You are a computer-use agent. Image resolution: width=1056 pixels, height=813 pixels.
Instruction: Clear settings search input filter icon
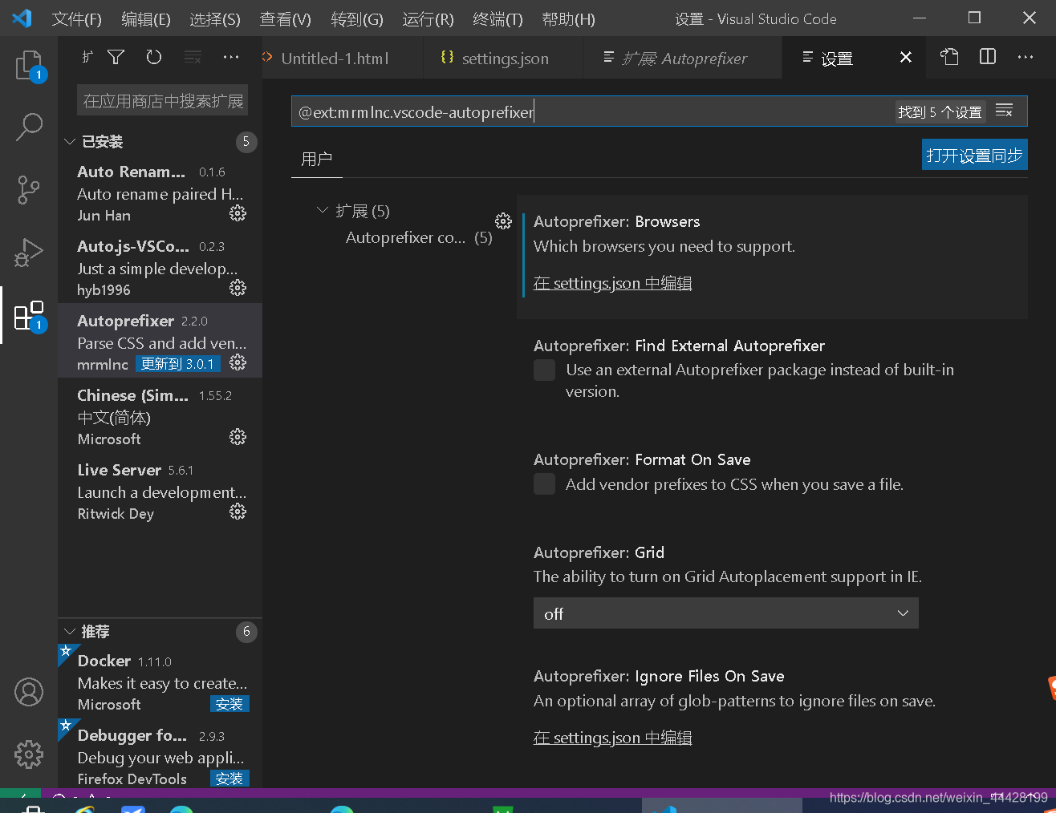pos(1004,111)
